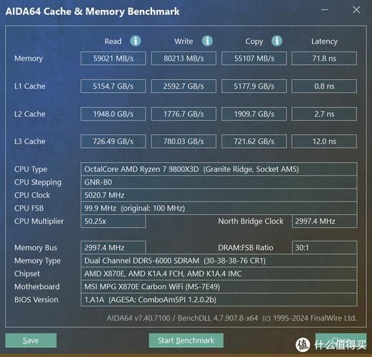
Task: Click the Motherboard label
Action: tap(37, 287)
